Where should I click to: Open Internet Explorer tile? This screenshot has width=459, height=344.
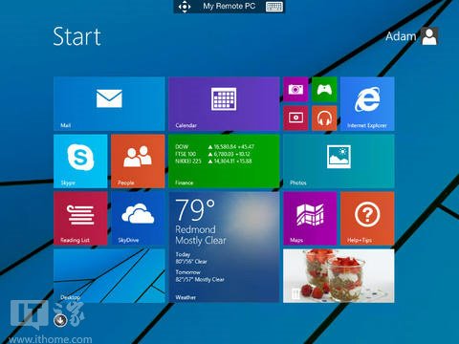pos(367,103)
